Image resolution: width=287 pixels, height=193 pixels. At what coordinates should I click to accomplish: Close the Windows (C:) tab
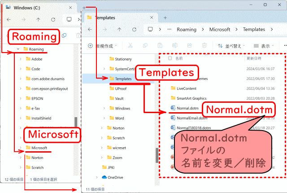point(70,8)
